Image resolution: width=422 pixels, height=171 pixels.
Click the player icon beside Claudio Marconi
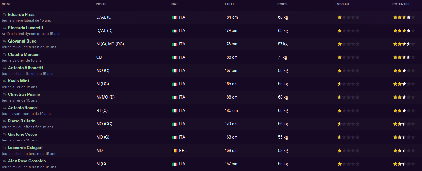click(4, 55)
